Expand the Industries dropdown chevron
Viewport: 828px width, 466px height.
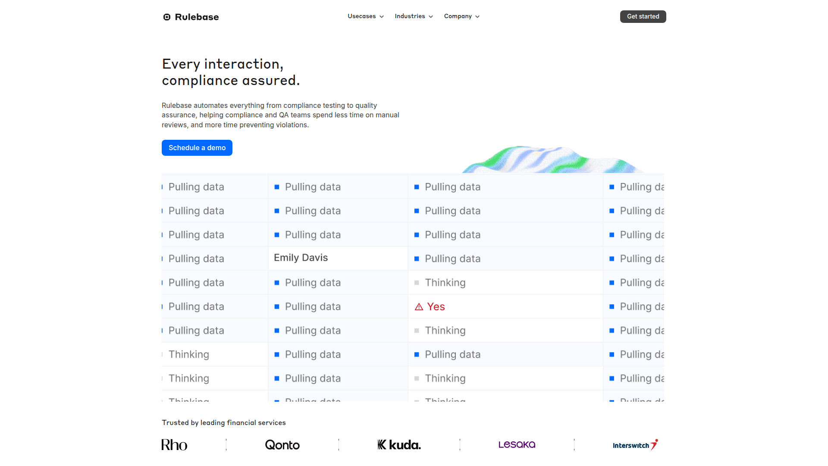(431, 17)
